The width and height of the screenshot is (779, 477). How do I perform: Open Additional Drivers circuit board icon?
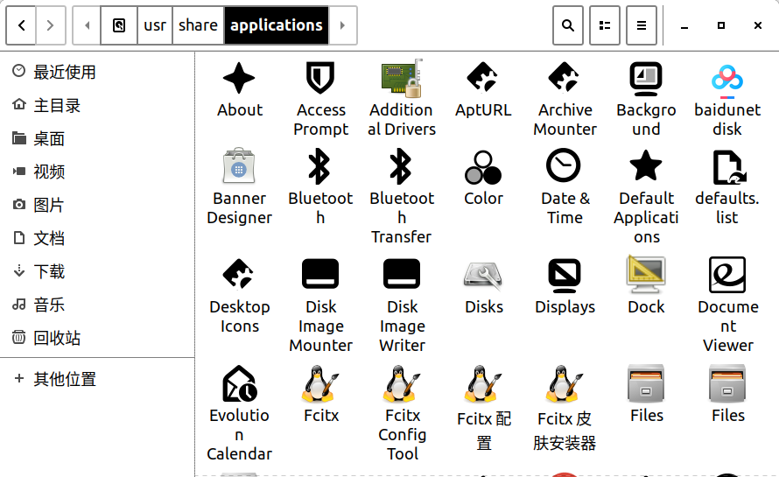click(x=402, y=78)
